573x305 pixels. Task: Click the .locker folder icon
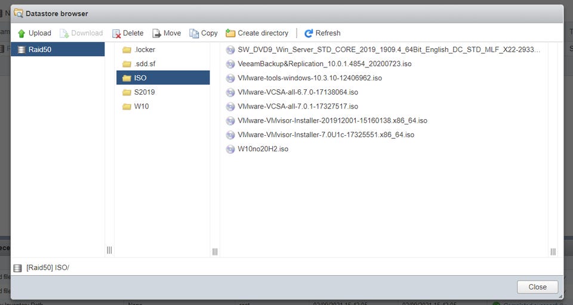coord(127,49)
